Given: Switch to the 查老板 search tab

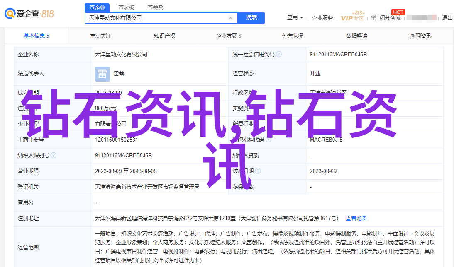Looking at the screenshot, I should click(126, 8).
